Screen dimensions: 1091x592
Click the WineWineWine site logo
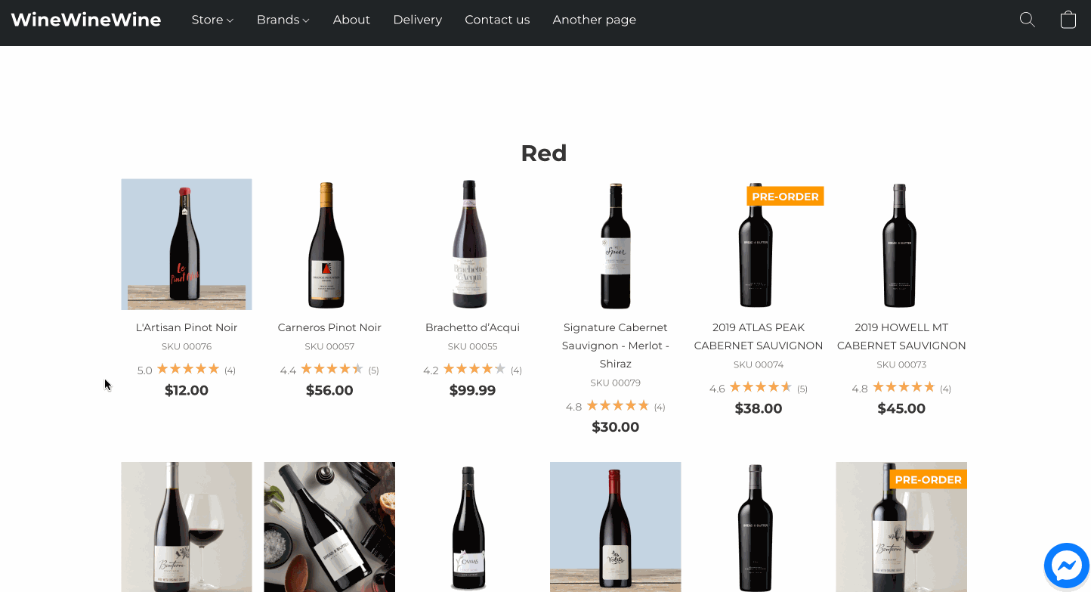(86, 20)
